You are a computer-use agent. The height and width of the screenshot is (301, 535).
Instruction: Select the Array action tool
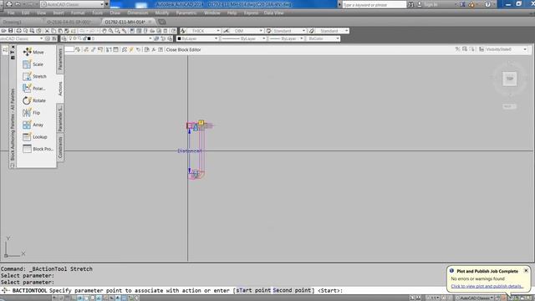click(33, 125)
